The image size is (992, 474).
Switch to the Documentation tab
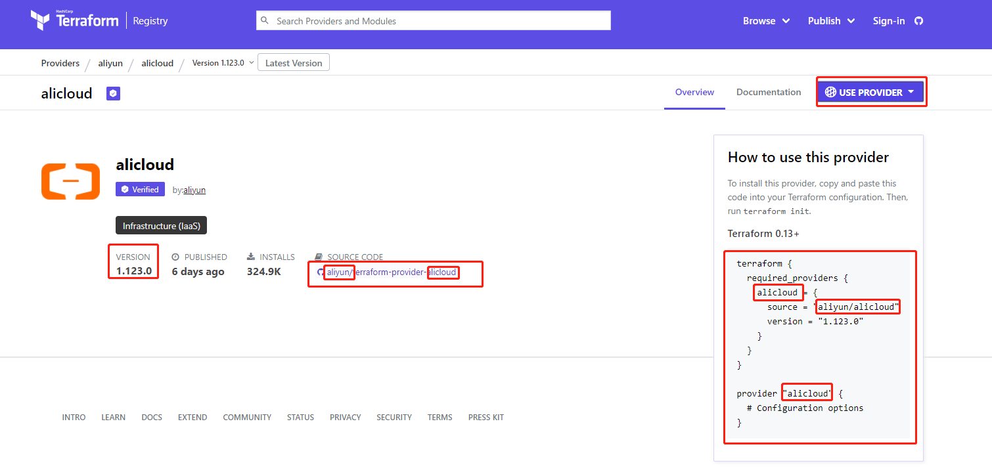tap(769, 93)
